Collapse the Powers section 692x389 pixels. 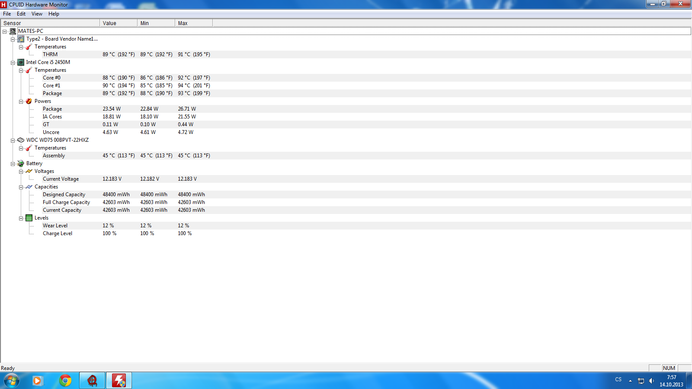[21, 102]
